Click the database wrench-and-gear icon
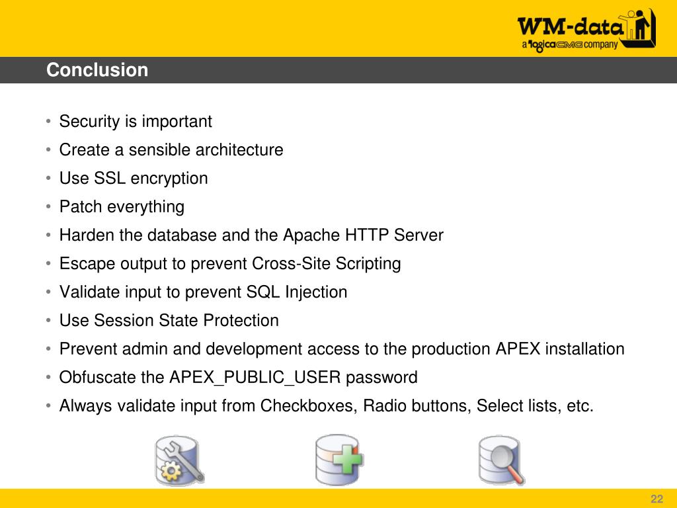The height and width of the screenshot is (508, 677). (180, 460)
